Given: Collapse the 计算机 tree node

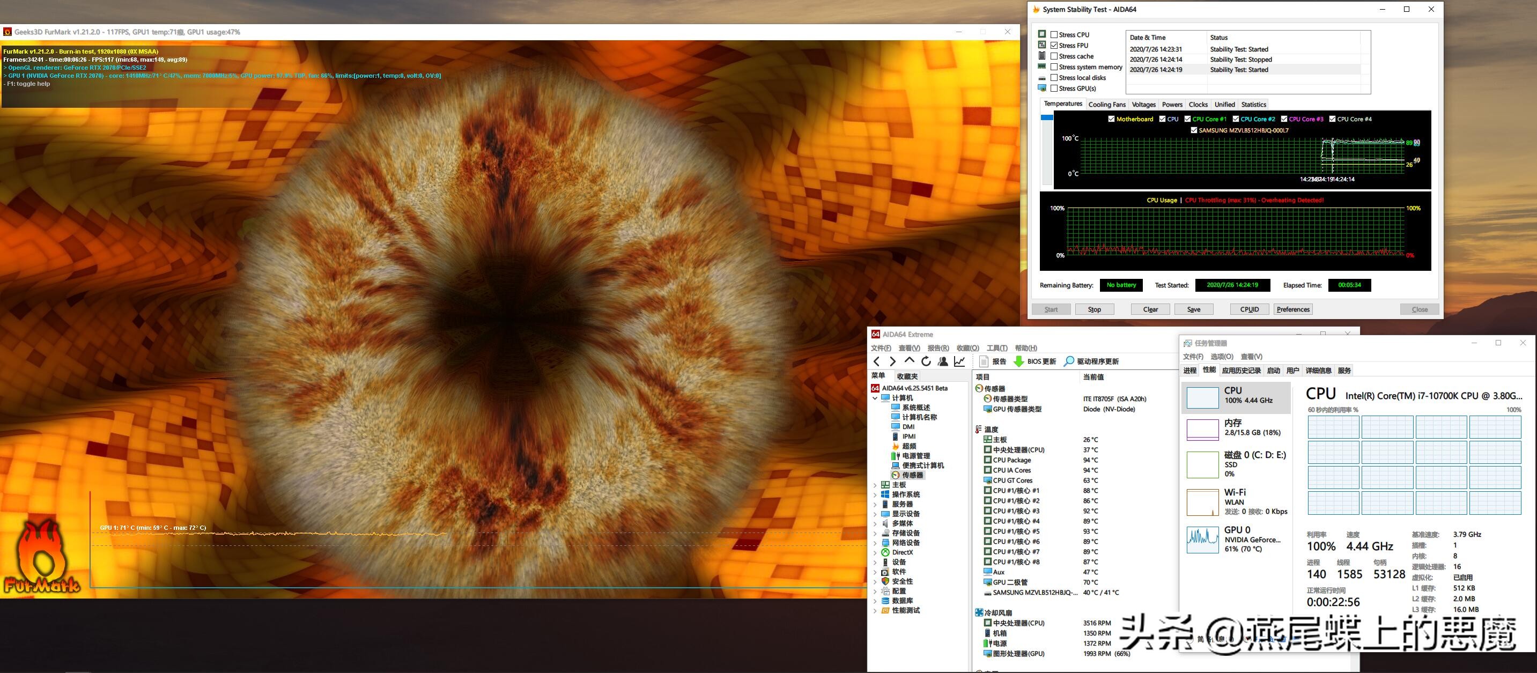Looking at the screenshot, I should [x=875, y=398].
